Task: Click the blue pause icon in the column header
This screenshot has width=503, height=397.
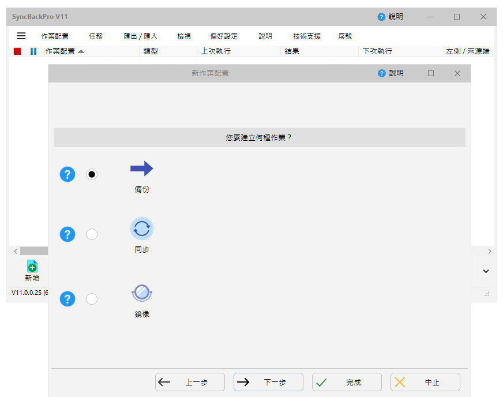Action: tap(33, 51)
